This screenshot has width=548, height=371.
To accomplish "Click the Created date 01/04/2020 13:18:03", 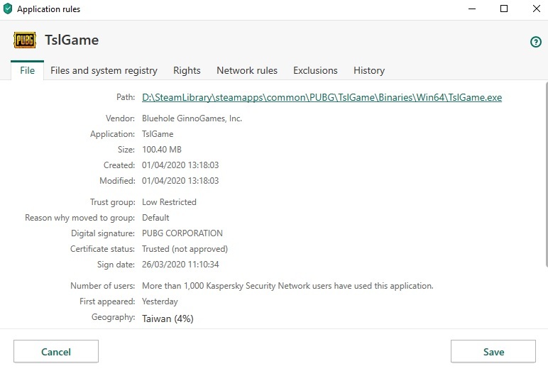I will point(180,165).
